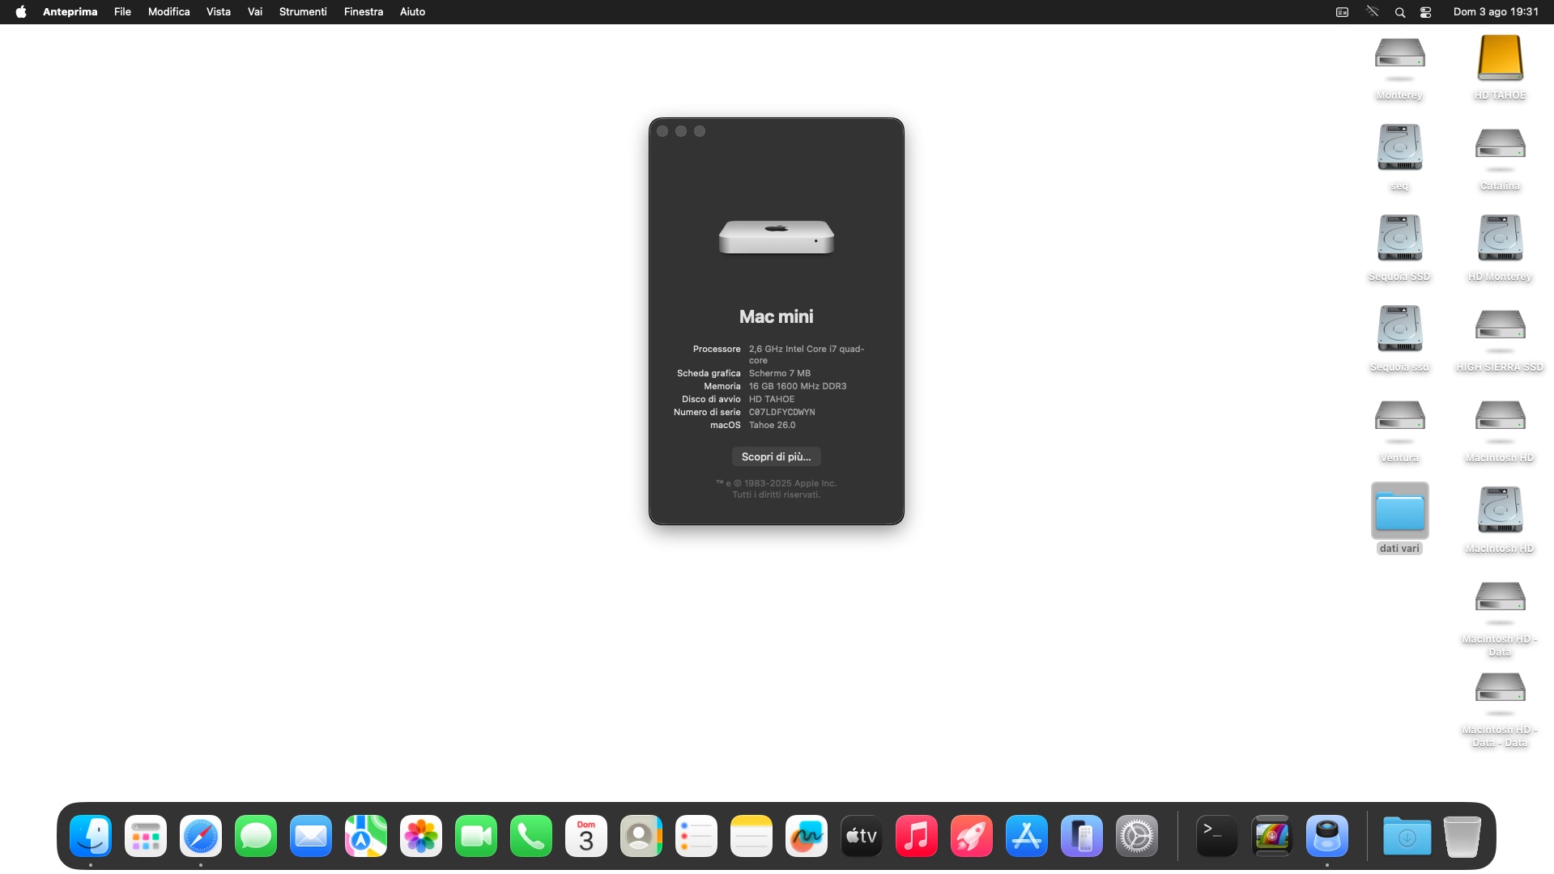Open the Apple TV app in Dock
1554x874 pixels.
click(x=862, y=836)
